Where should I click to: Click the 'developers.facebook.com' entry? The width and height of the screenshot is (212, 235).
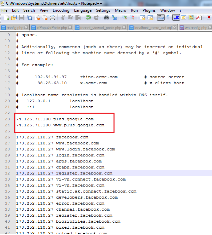pos(87,197)
